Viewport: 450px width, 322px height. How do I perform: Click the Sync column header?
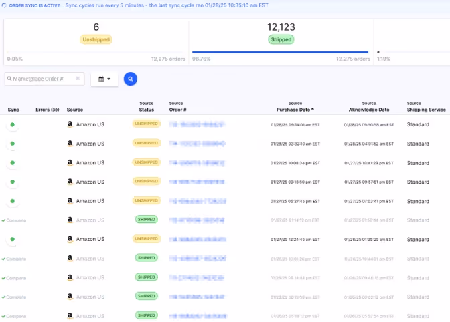pyautogui.click(x=13, y=110)
